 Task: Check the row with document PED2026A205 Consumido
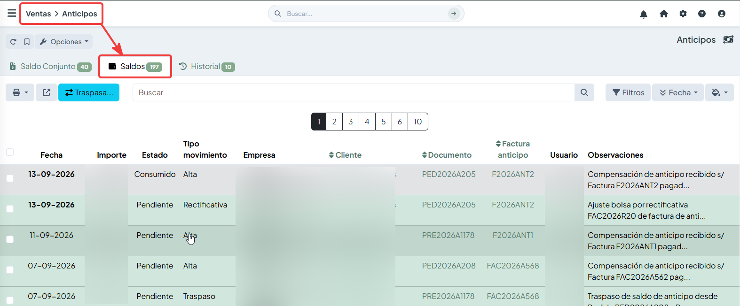[10, 178]
